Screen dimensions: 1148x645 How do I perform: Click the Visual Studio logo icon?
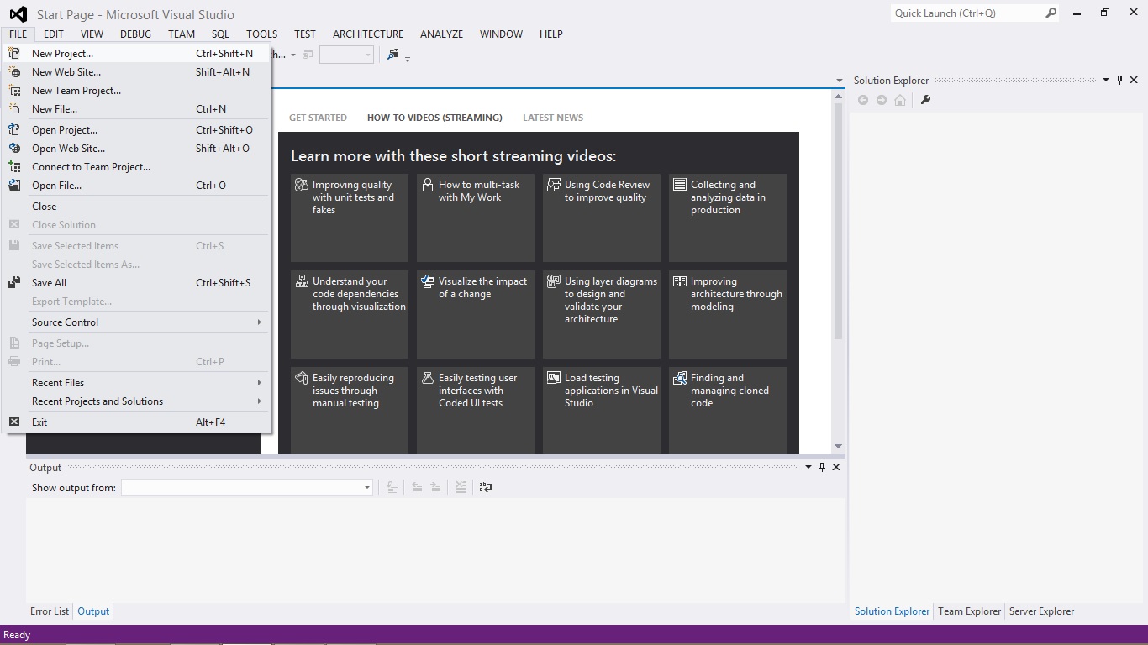(18, 14)
